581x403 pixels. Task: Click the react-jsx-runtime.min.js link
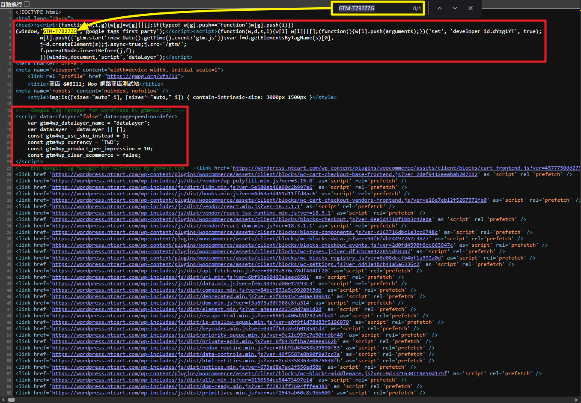click(191, 213)
